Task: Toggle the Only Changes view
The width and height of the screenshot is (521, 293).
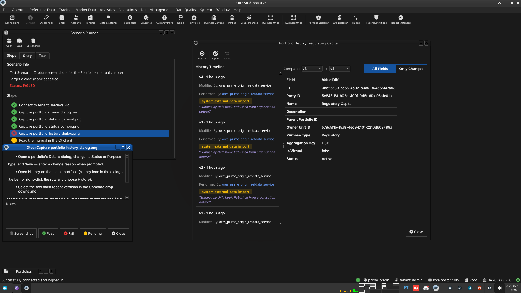Action: pyautogui.click(x=411, y=69)
